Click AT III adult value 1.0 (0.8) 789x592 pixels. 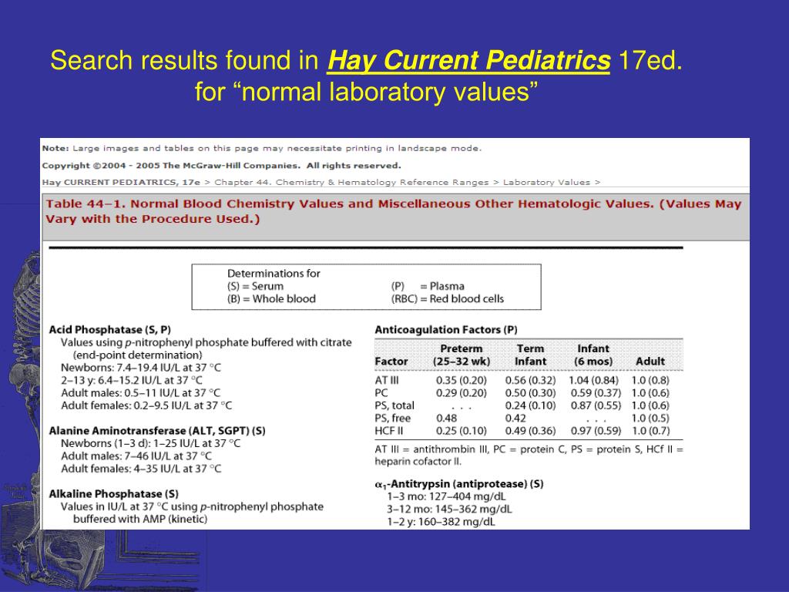coord(650,381)
